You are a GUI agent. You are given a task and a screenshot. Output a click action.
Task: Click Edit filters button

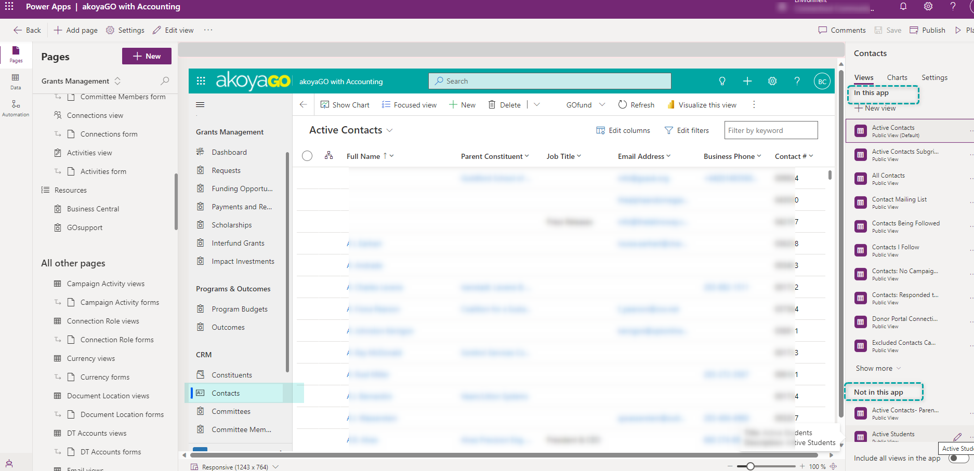[687, 130]
